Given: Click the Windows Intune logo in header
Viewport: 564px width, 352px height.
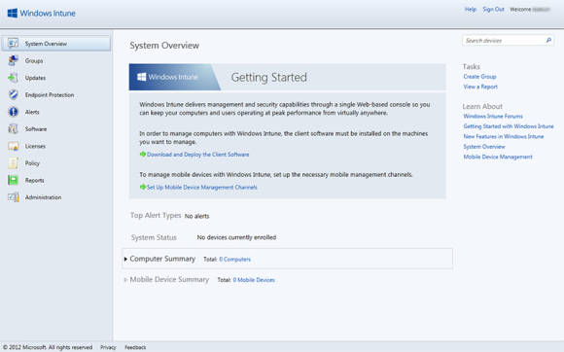Looking at the screenshot, I should (42, 14).
